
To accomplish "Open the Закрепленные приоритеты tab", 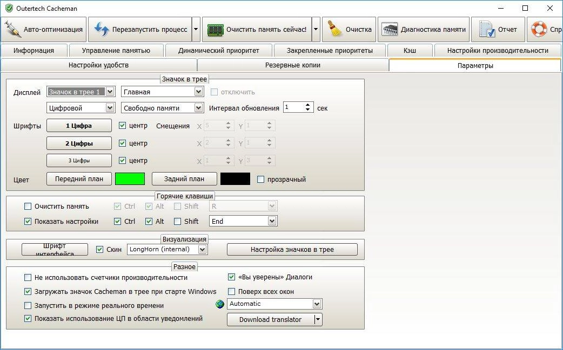I will pyautogui.click(x=330, y=51).
